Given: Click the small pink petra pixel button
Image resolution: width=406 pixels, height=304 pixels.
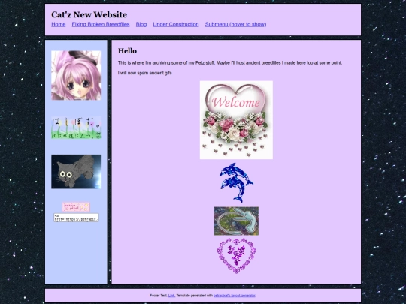Looking at the screenshot, I should tap(76, 207).
